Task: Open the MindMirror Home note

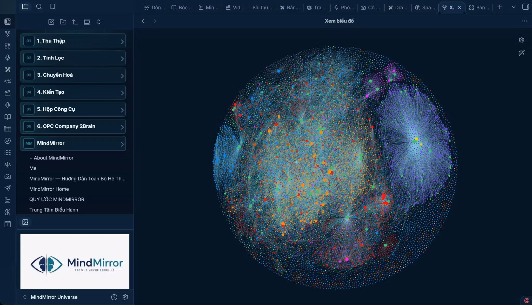Action: [49, 189]
